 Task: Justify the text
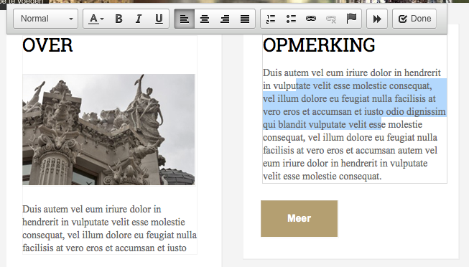pos(245,19)
